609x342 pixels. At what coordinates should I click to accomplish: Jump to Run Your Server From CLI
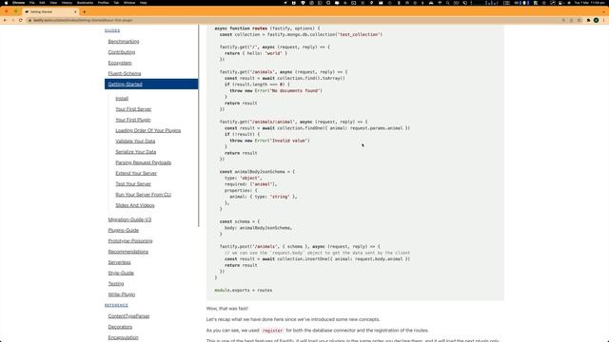[x=143, y=195]
